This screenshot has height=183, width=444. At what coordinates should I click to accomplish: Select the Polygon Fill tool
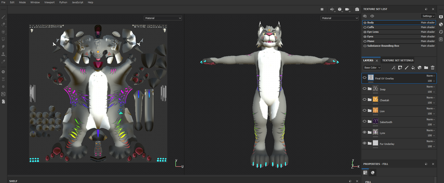pos(4,39)
